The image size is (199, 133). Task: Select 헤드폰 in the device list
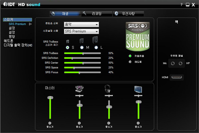[x=8, y=41]
